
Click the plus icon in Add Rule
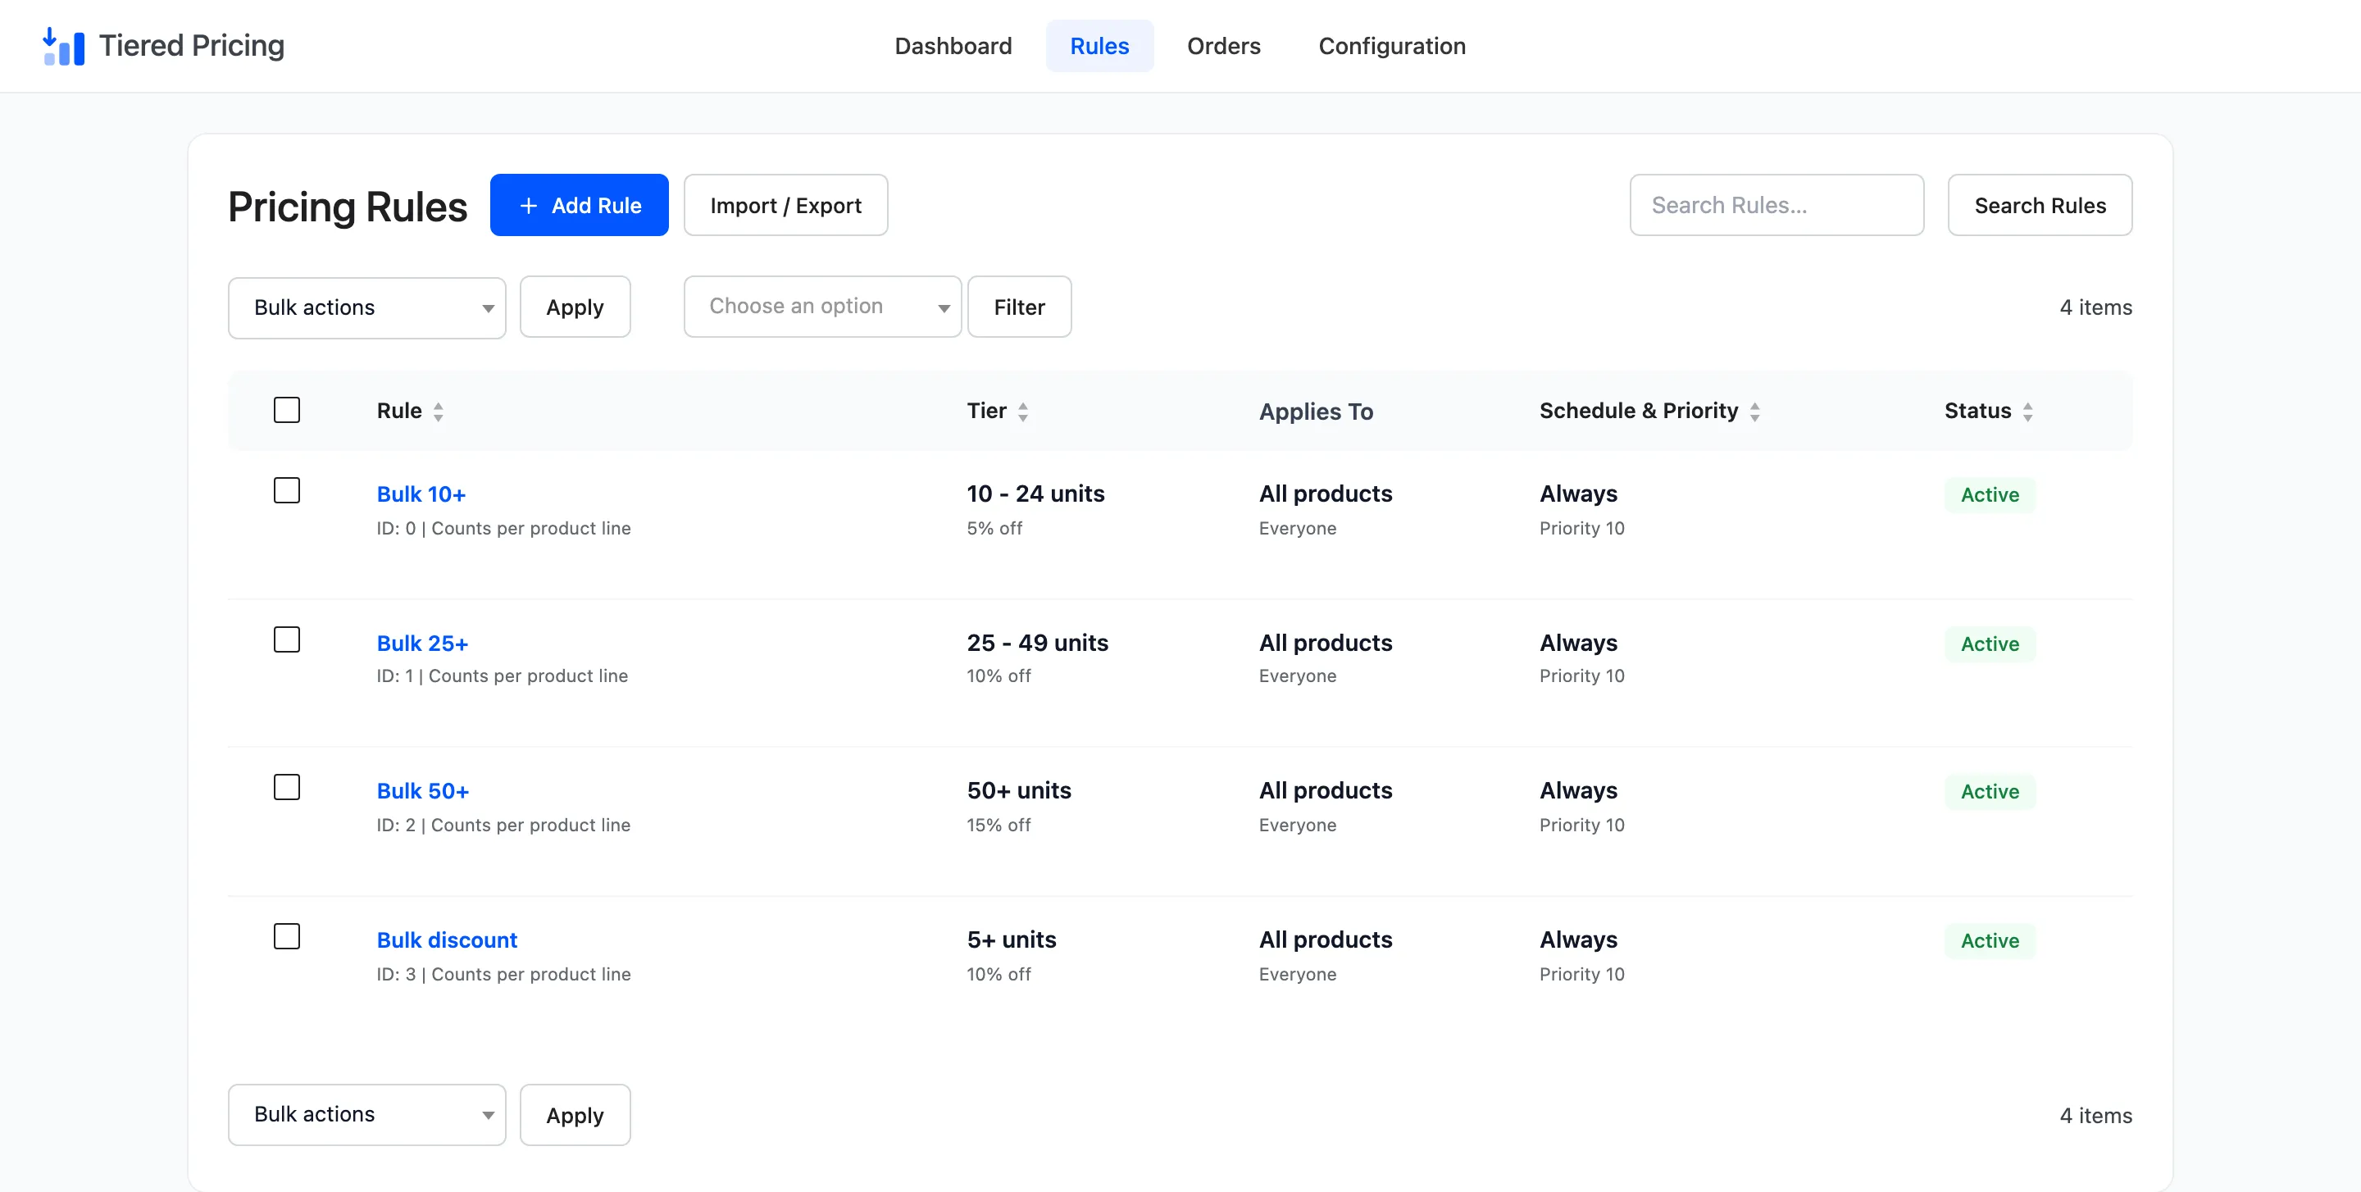click(529, 206)
